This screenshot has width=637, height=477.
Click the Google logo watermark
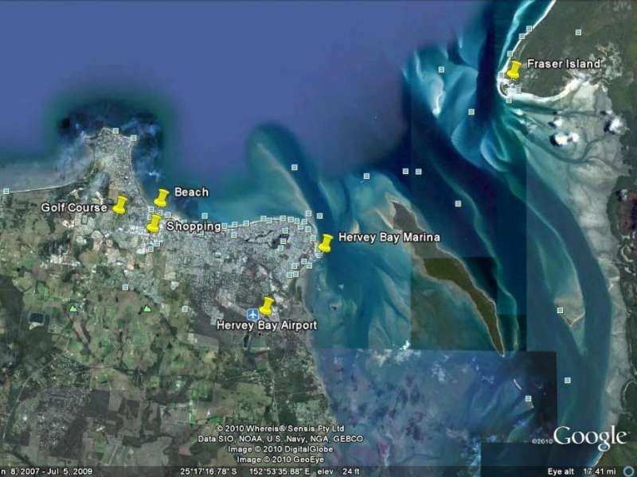pos(589,437)
